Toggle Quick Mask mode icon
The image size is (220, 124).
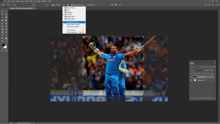[x=2, y=51]
